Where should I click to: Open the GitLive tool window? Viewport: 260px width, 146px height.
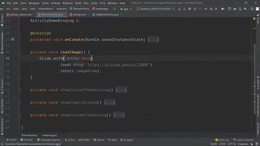(x=99, y=140)
